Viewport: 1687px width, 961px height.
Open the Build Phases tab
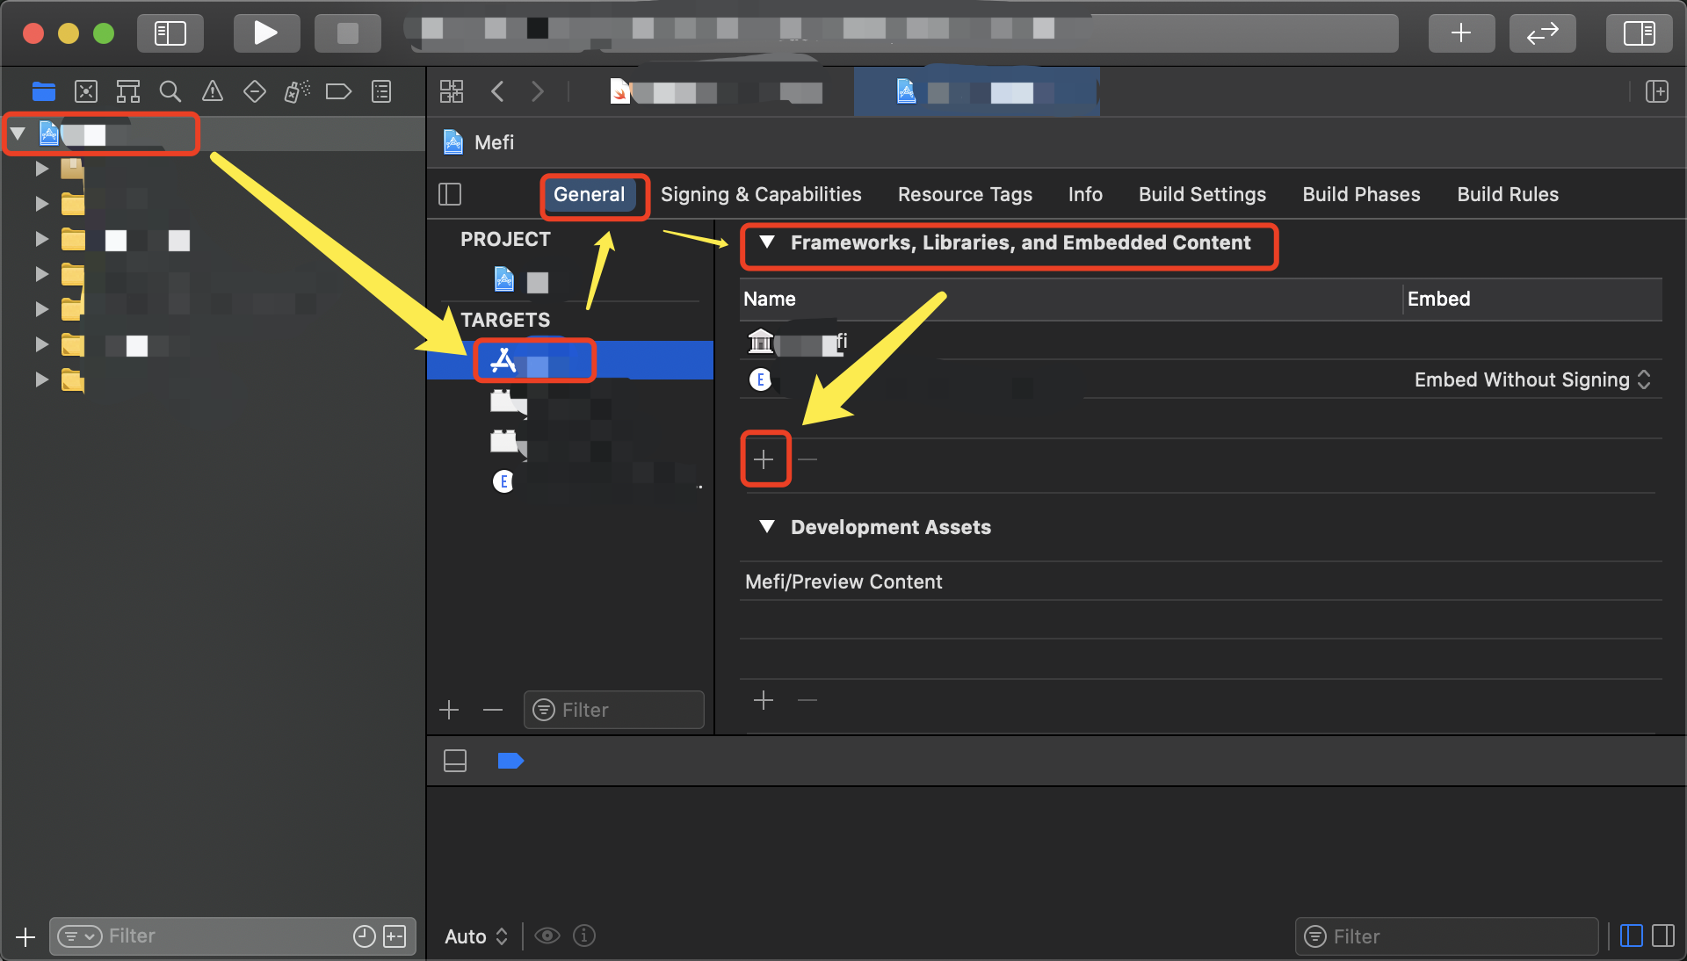tap(1361, 195)
